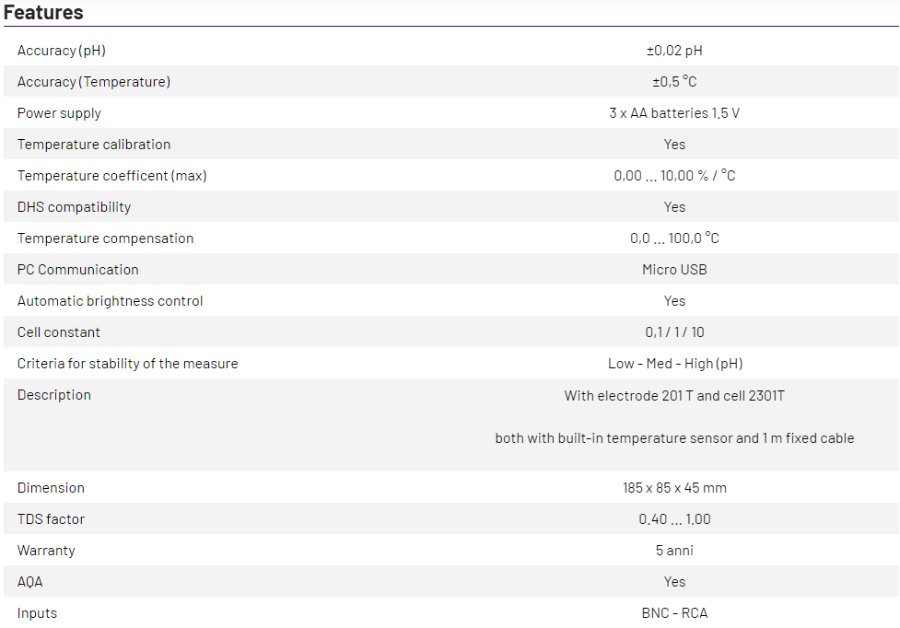Click the Accuracy (pH) row label

[61, 51]
